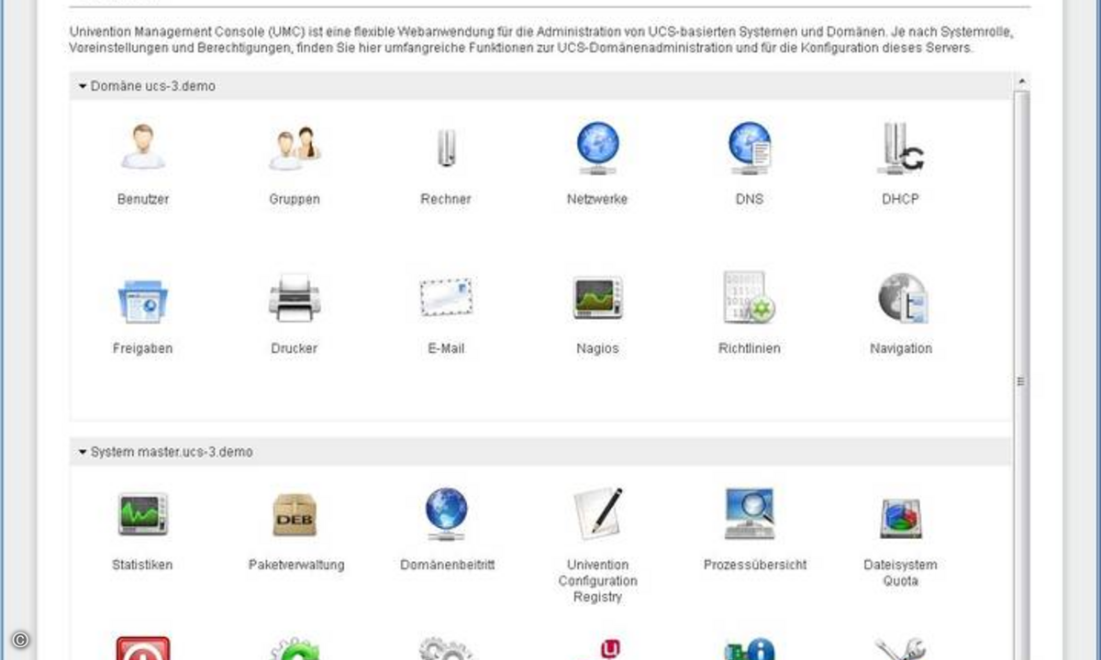Screen dimensions: 1101x660
Task: Open the Gruppen module icon
Action: click(x=295, y=148)
